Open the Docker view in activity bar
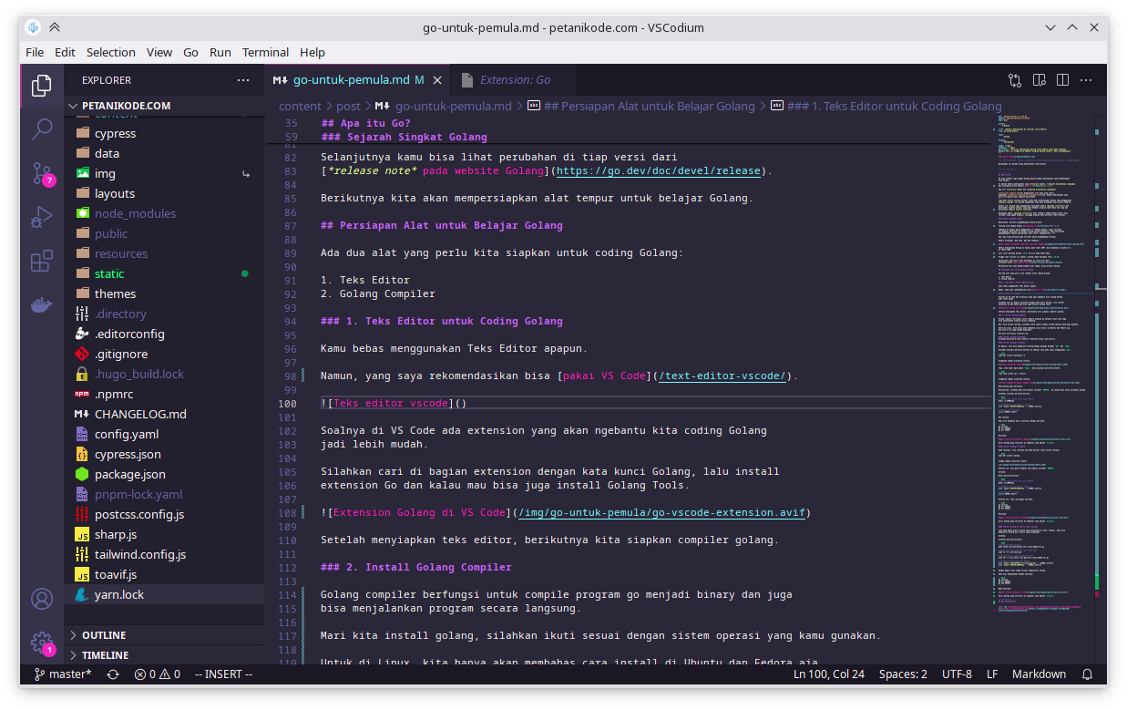Image resolution: width=1127 pixels, height=710 pixels. coord(42,305)
